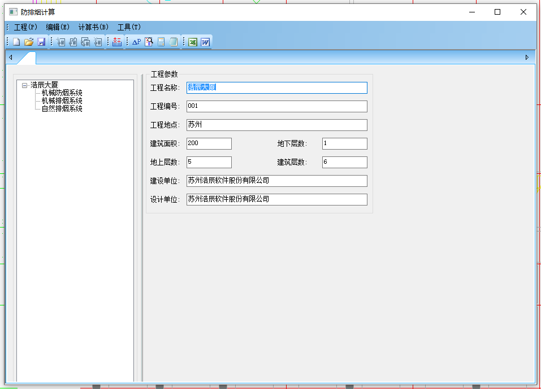The image size is (541, 389).
Task: Export the calculation to Excel icon
Action: click(192, 41)
